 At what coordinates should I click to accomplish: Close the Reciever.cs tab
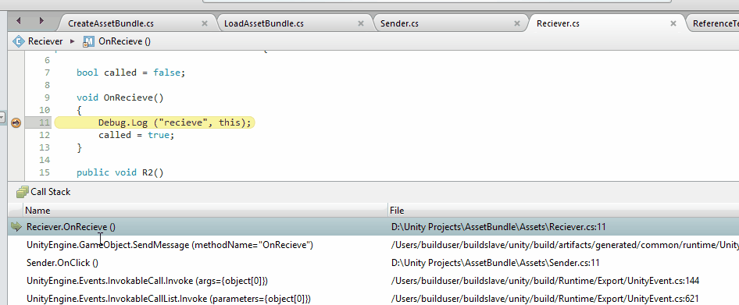pos(673,23)
